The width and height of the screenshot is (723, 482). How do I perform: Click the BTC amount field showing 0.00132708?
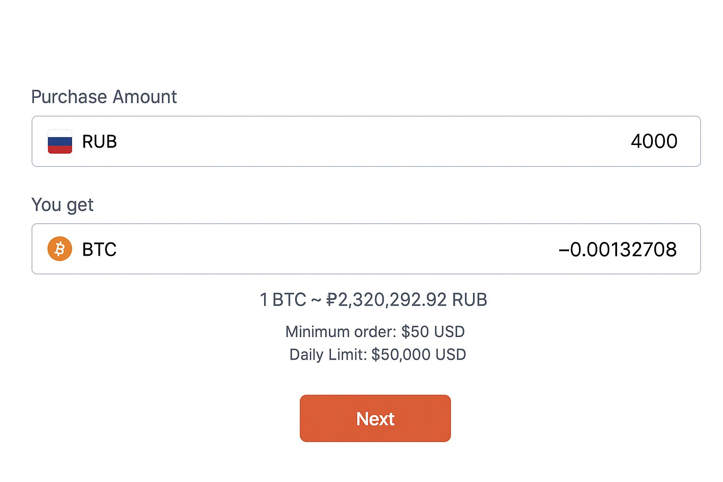[x=618, y=249]
